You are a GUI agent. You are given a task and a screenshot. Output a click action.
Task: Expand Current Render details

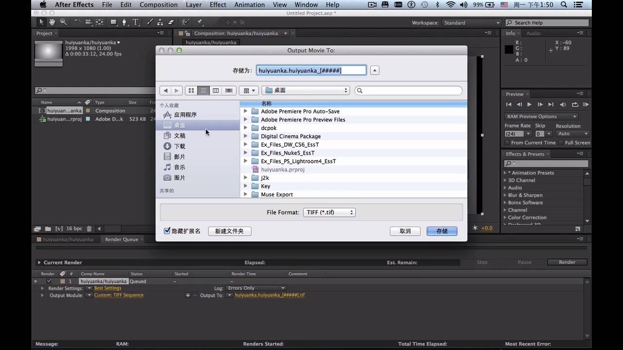39,262
